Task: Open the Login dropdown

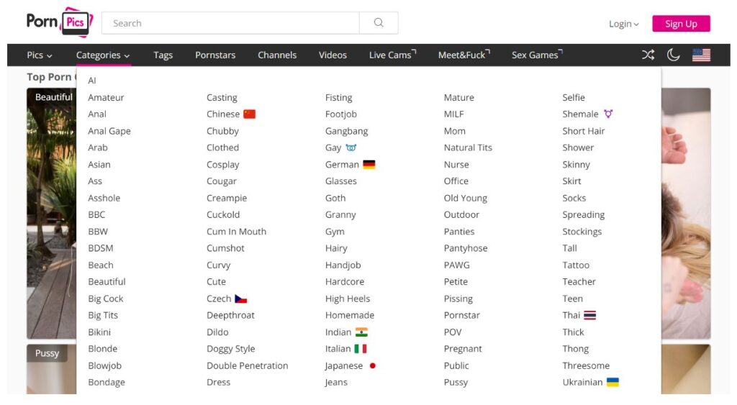Action: click(623, 24)
